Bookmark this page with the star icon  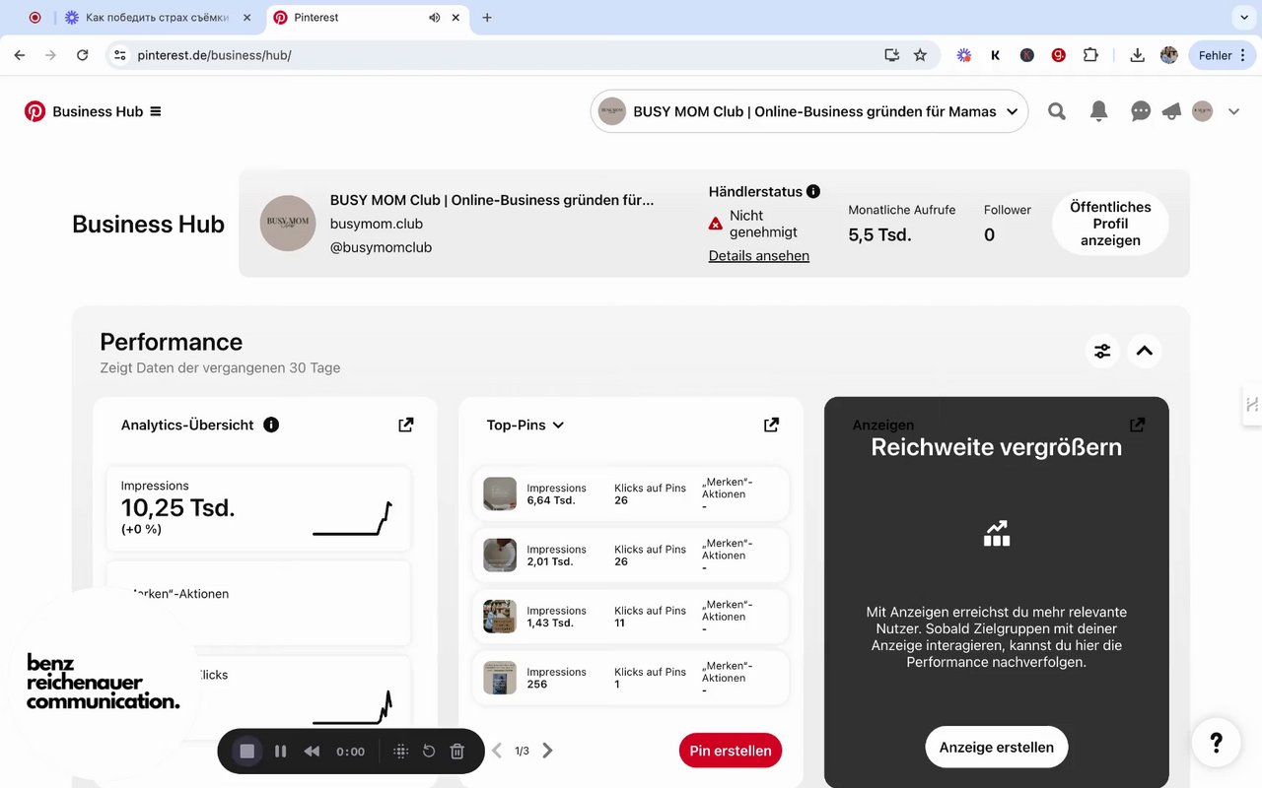920,55
